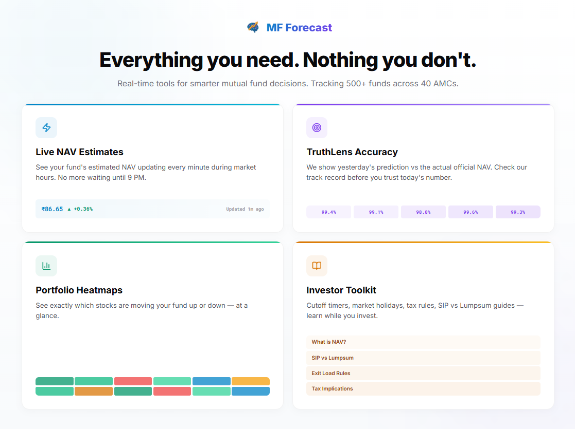Click the TruthLens Accuracy heading
Screen dimensions: 575x429
[352, 152]
